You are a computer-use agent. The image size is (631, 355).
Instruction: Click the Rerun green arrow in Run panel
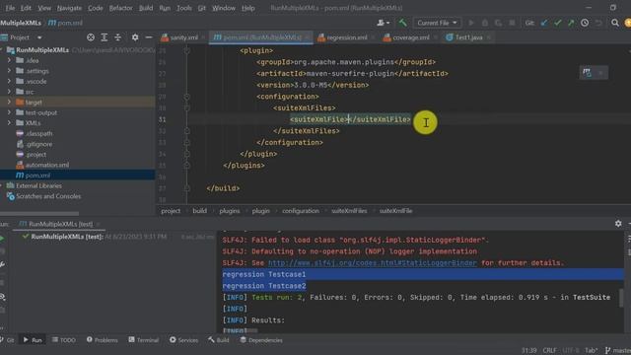pos(2,239)
